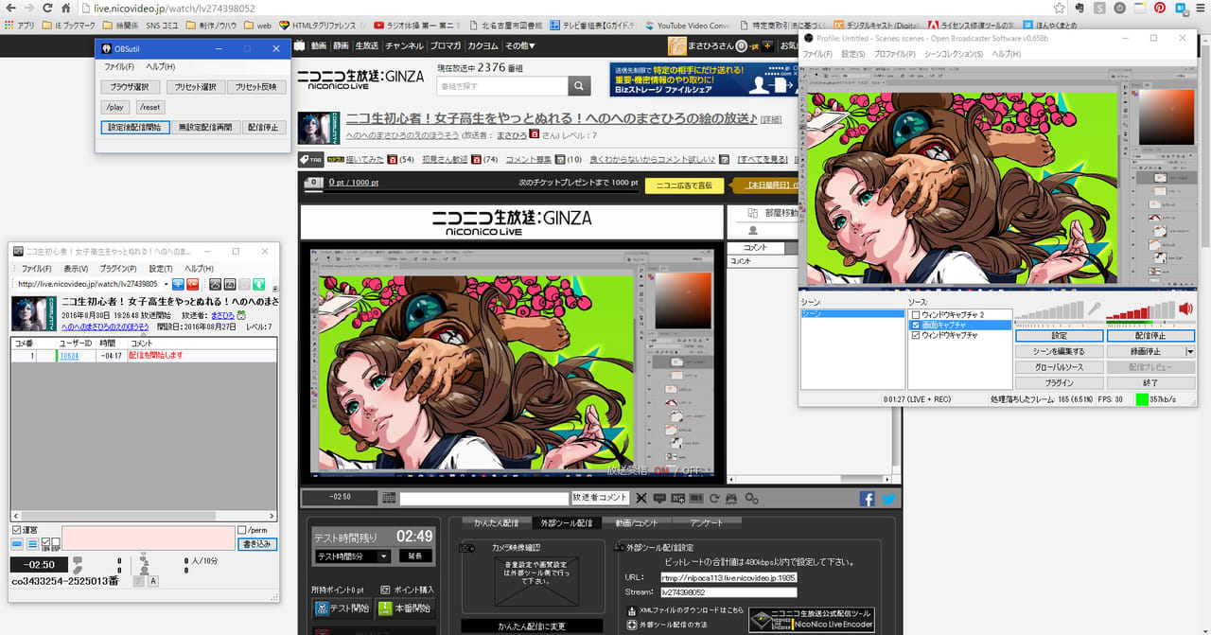The width and height of the screenshot is (1211, 635).
Task: Click the red disconnect icon in comment viewer
Action: point(192,284)
